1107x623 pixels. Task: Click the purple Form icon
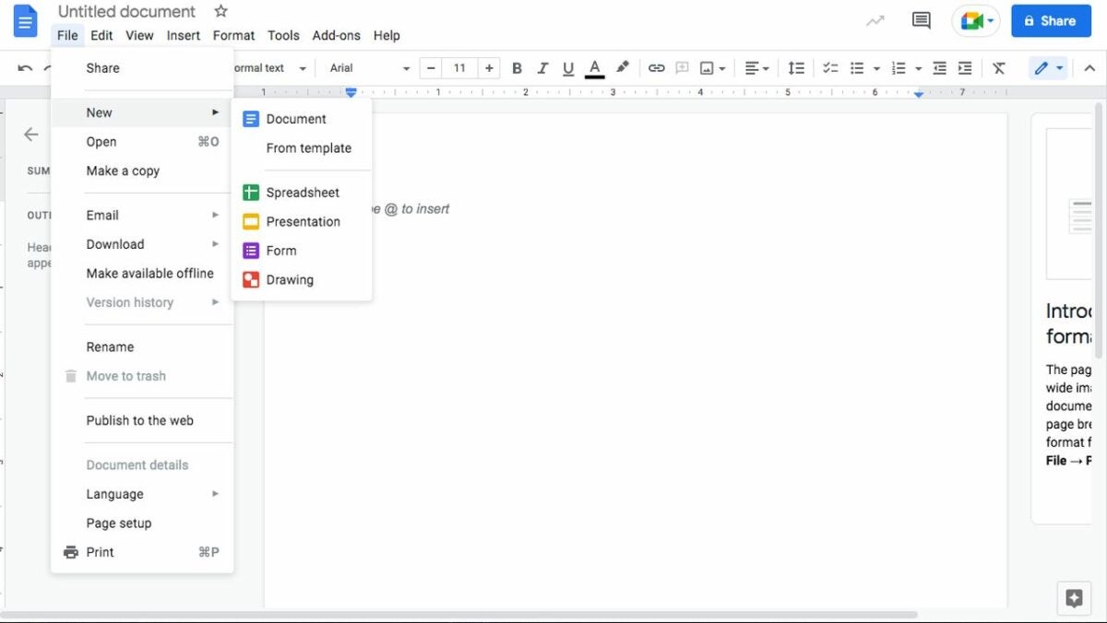point(251,251)
